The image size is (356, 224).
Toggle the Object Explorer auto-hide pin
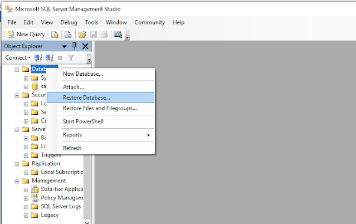[x=74, y=46]
